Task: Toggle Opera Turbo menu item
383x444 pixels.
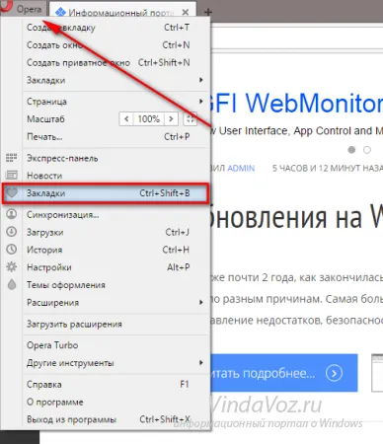Action: click(115, 345)
